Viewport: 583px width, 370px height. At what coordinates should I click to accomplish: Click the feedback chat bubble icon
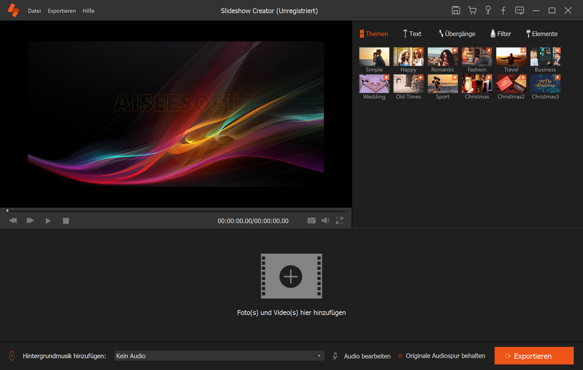[x=519, y=10]
